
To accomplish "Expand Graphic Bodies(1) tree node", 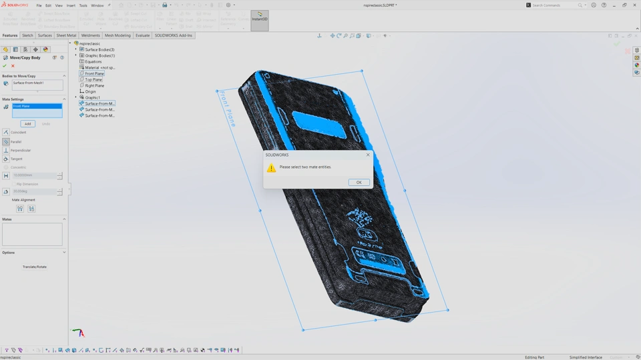I will point(75,55).
